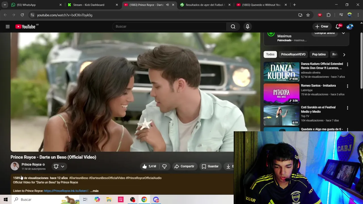Viewport: 363px width, 204px height.
Task: Open the tab search dropdown arrow
Action: 5,5
